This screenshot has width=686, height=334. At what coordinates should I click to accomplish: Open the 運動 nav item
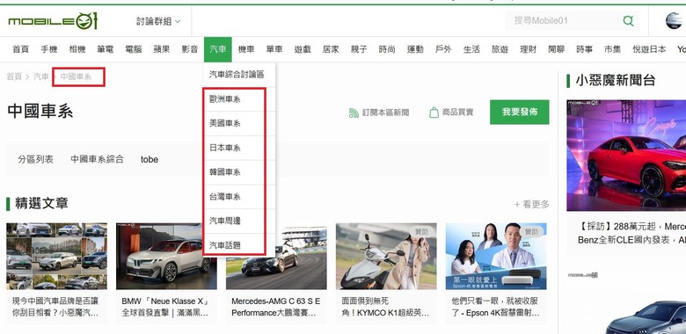(x=415, y=49)
